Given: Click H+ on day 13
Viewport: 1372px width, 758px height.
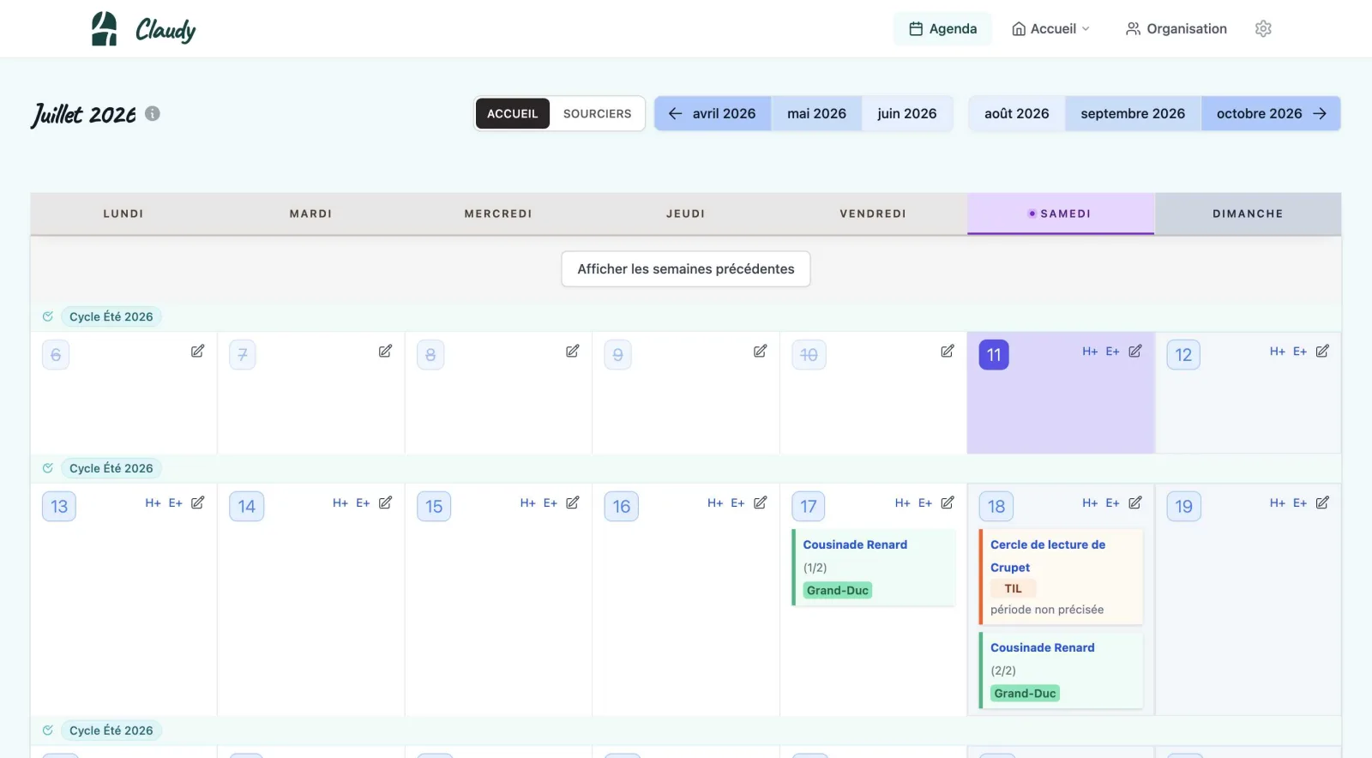Looking at the screenshot, I should [153, 502].
